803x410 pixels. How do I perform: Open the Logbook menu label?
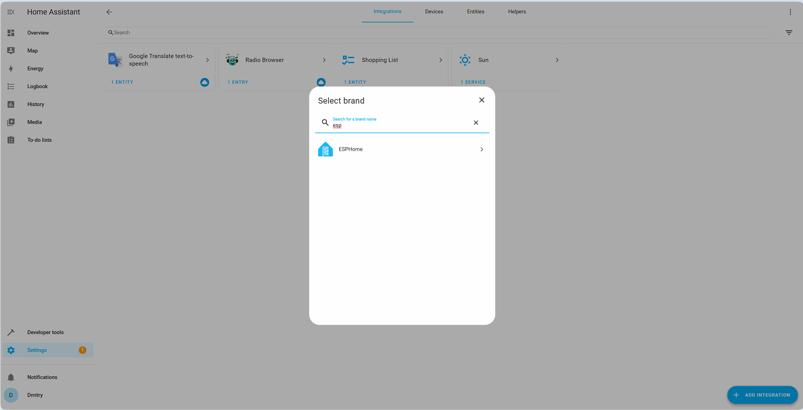click(38, 87)
